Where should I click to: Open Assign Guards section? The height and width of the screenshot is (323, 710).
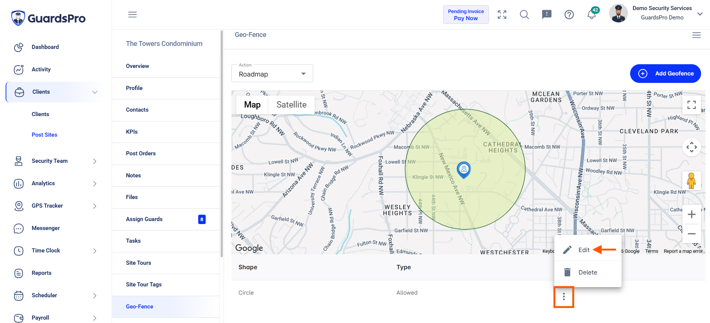[166, 219]
